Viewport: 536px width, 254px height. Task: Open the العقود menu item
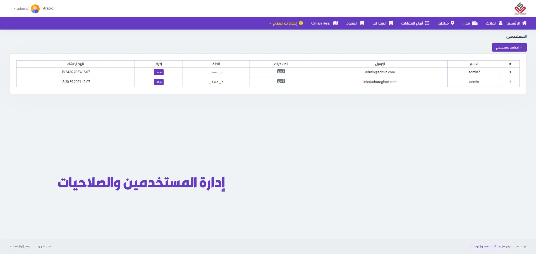pos(352,23)
